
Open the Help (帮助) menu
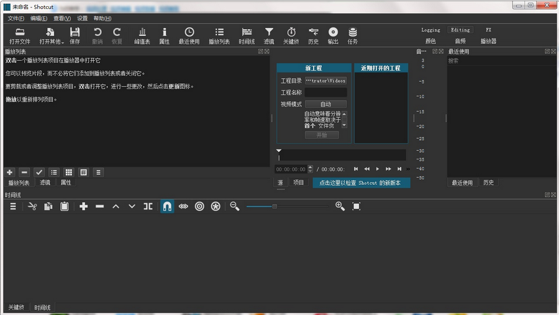point(102,18)
